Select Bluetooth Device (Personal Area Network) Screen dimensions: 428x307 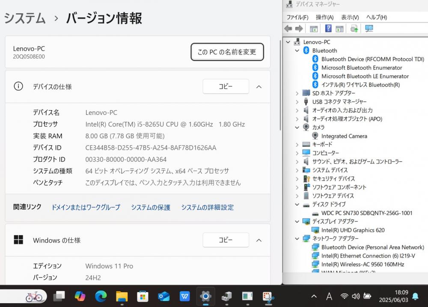click(373, 247)
